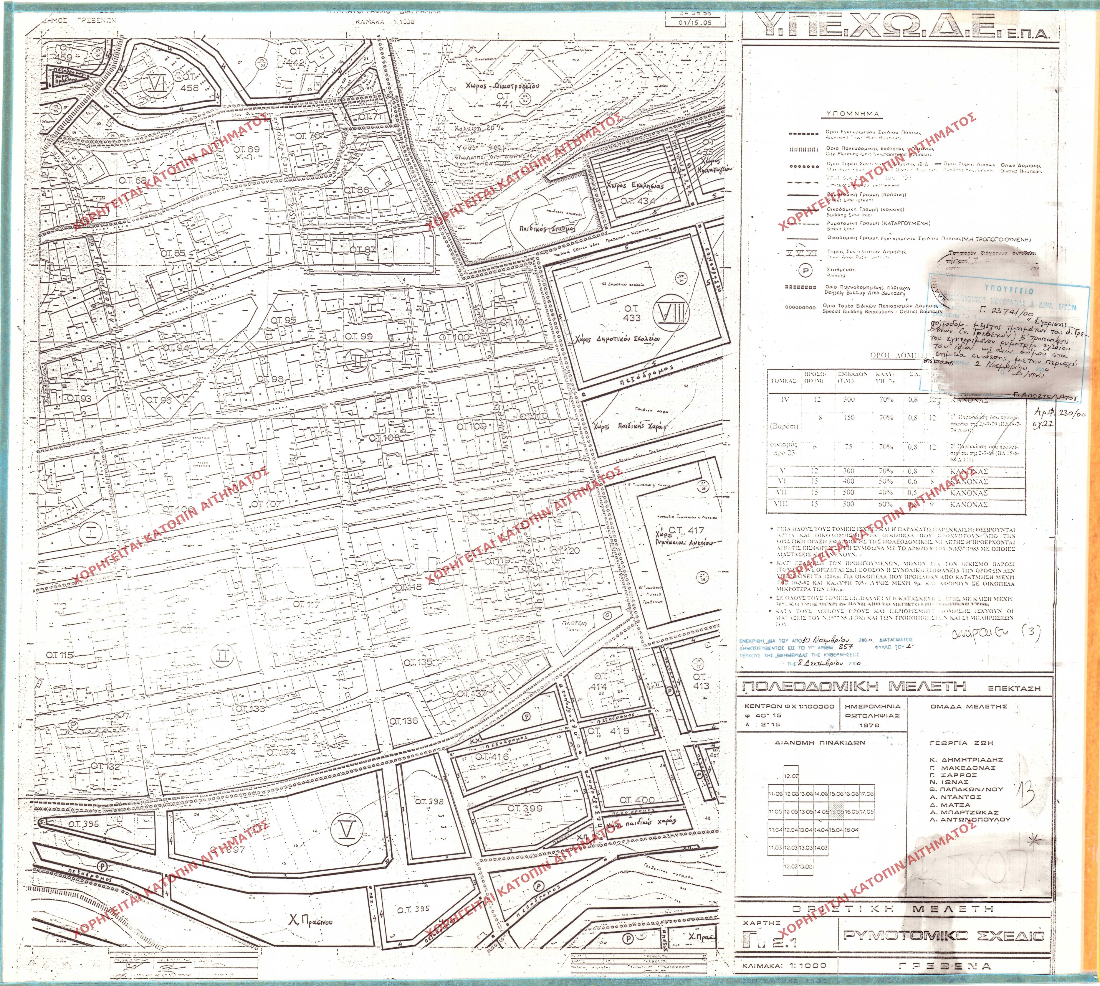Click sheet index cell 17.06
1100x986 pixels.
pos(867,794)
